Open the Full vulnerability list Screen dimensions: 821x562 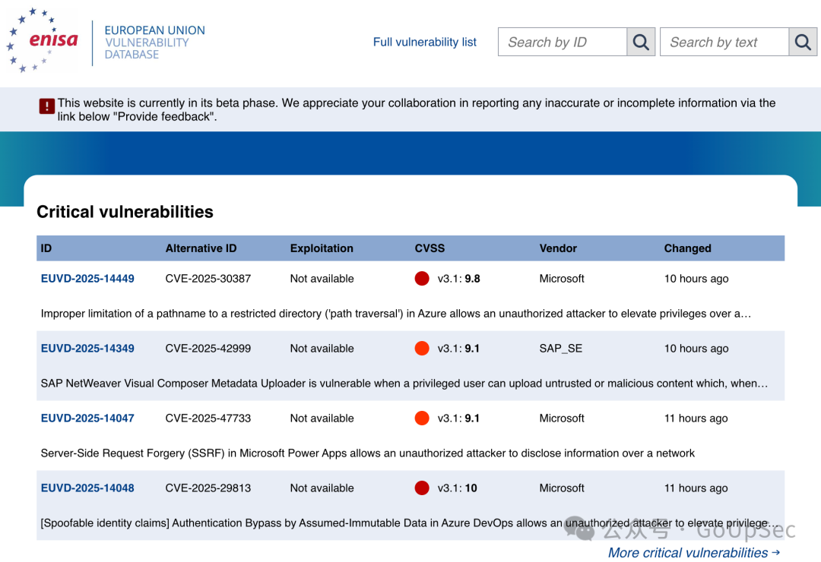point(425,42)
